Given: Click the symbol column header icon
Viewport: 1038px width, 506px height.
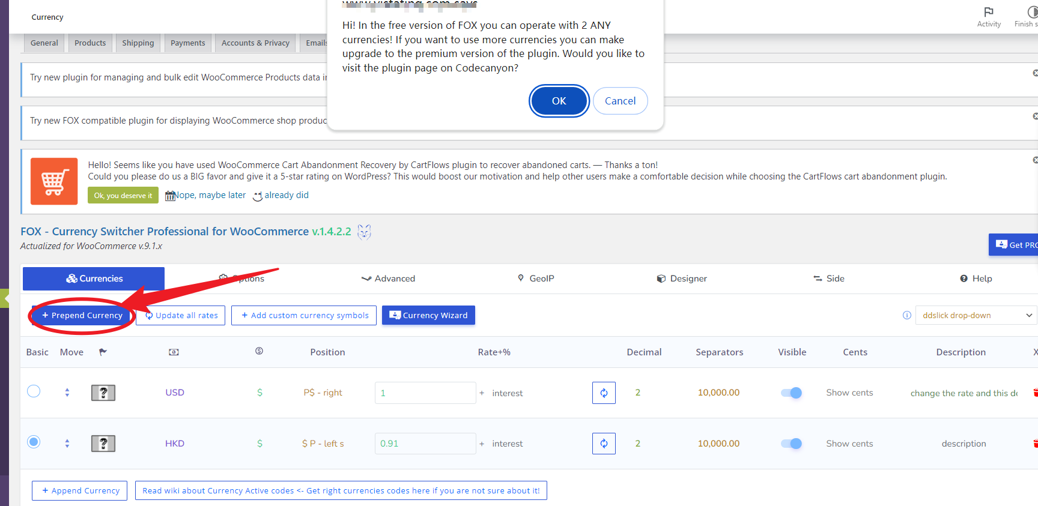Looking at the screenshot, I should tap(259, 351).
